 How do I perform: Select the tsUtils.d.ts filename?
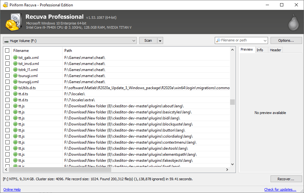pyautogui.click(x=27, y=88)
